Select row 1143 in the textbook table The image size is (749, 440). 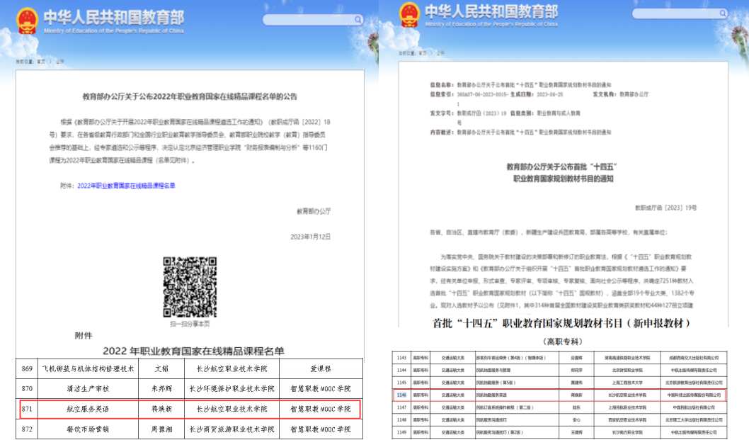click(x=559, y=358)
